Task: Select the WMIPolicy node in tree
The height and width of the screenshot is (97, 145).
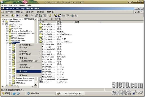Action: pyautogui.click(x=21, y=83)
